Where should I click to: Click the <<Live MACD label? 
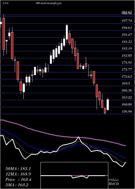pos(114,182)
